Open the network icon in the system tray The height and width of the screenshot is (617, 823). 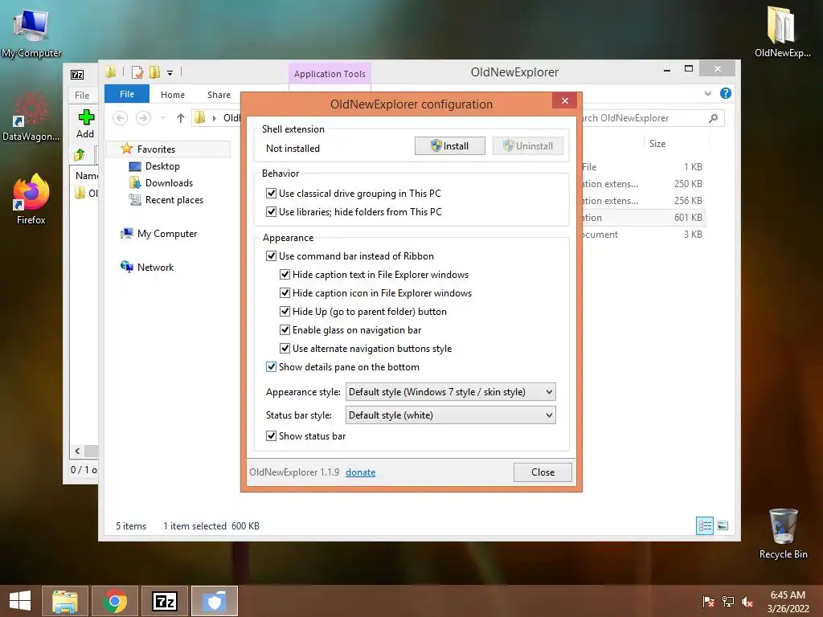[x=728, y=601]
